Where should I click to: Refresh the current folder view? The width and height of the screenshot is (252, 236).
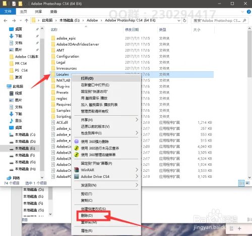coord(184,21)
